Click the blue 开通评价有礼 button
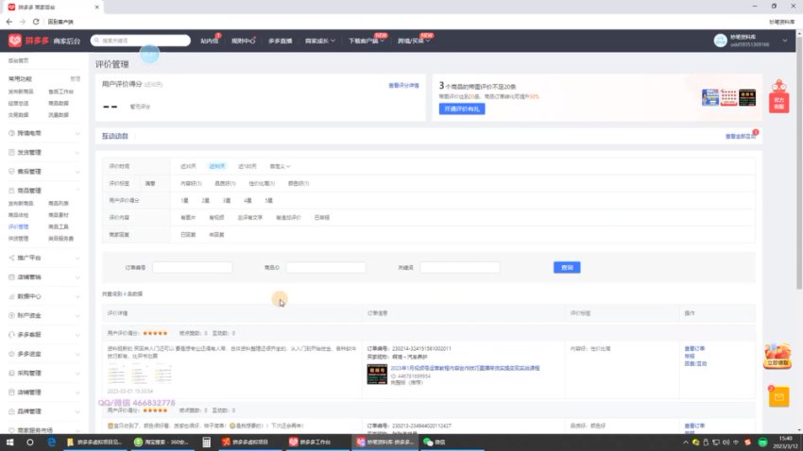This screenshot has height=451, width=803. pyautogui.click(x=462, y=109)
